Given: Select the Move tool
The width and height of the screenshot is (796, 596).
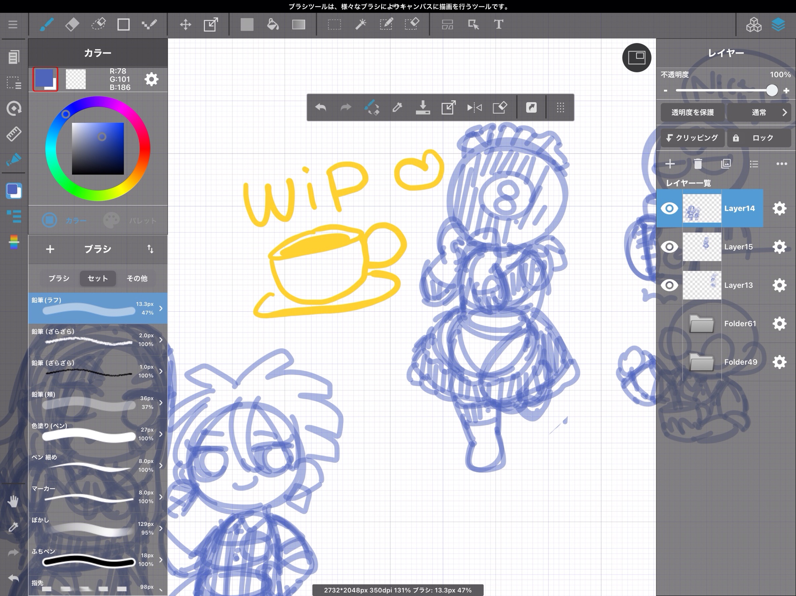Looking at the screenshot, I should [185, 25].
